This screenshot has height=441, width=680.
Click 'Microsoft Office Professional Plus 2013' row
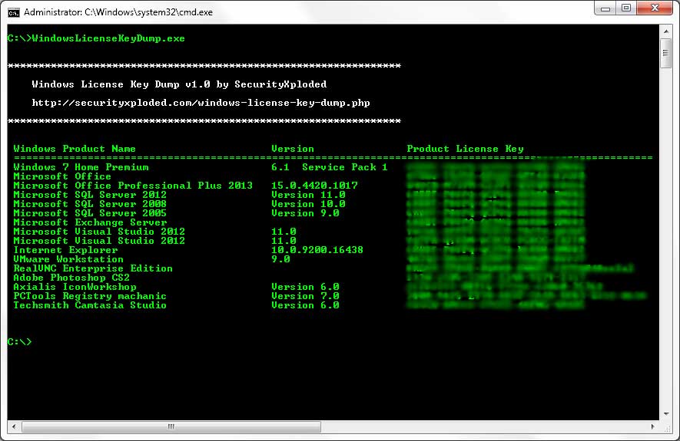pyautogui.click(x=133, y=186)
